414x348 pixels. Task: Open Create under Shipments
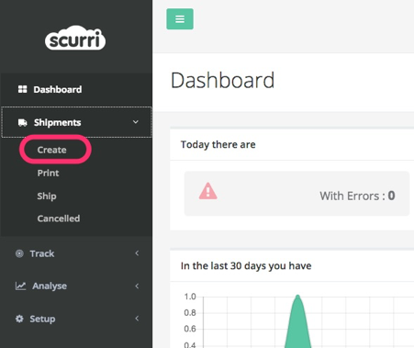pyautogui.click(x=51, y=150)
